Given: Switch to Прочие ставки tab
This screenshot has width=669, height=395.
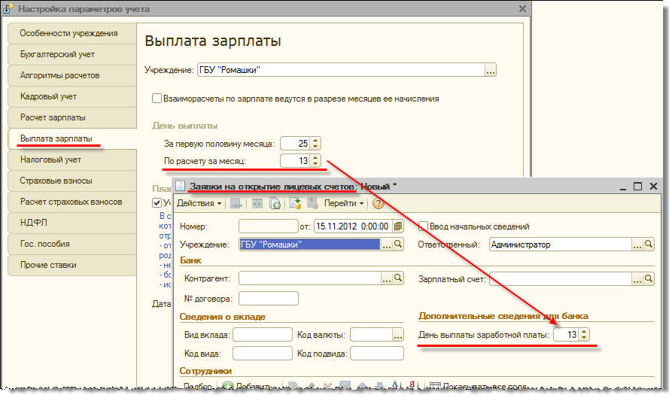Looking at the screenshot, I should pos(72,265).
